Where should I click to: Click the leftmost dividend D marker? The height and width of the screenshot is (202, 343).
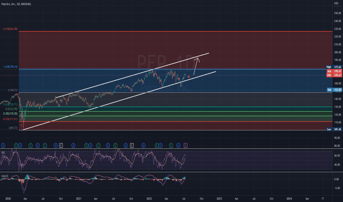point(3,145)
